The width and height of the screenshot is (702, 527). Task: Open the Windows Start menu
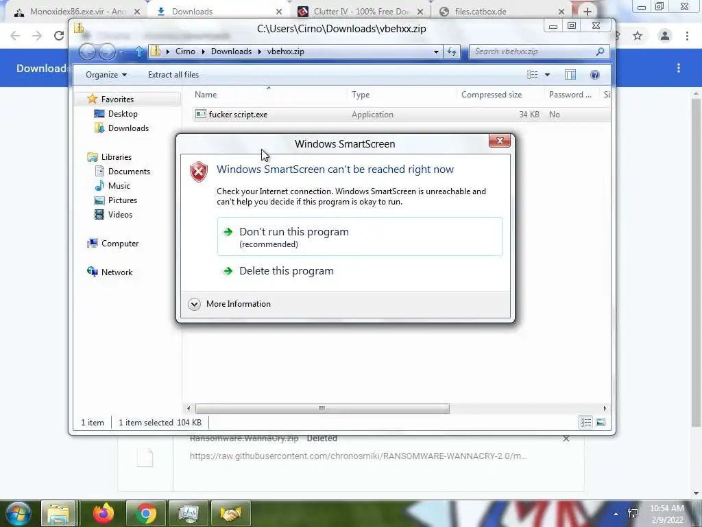point(19,513)
